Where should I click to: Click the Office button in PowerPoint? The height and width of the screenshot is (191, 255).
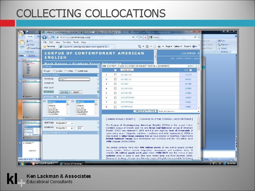point(21,34)
